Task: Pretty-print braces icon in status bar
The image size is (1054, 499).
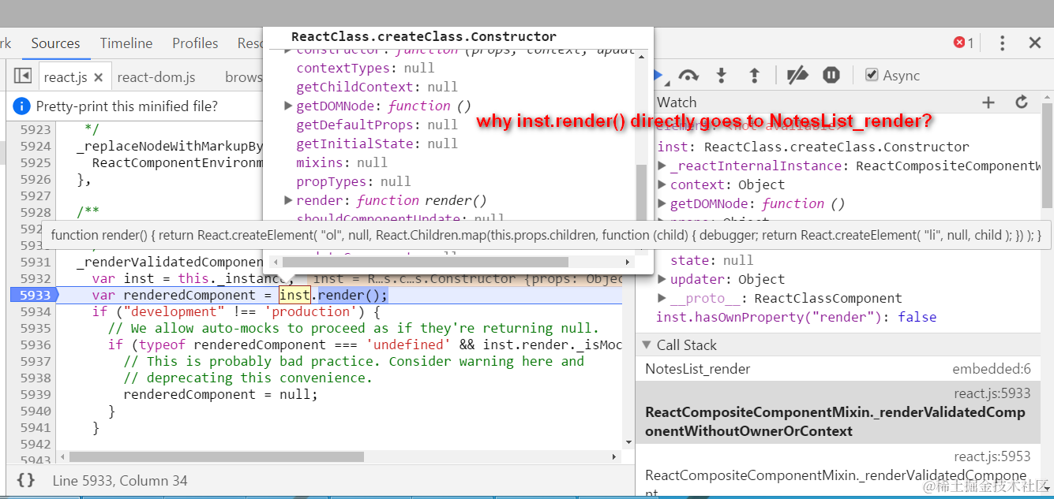Action: tap(26, 480)
